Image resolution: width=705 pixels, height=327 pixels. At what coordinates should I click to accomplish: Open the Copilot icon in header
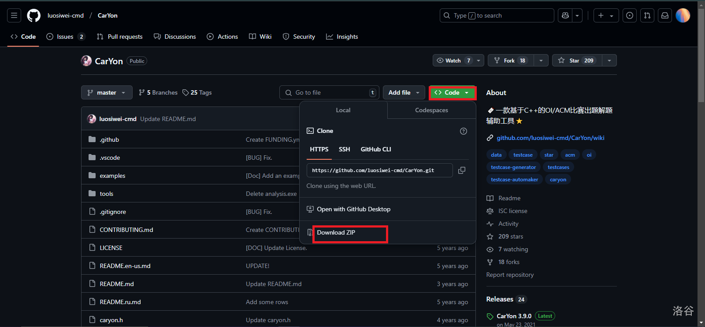tap(565, 15)
